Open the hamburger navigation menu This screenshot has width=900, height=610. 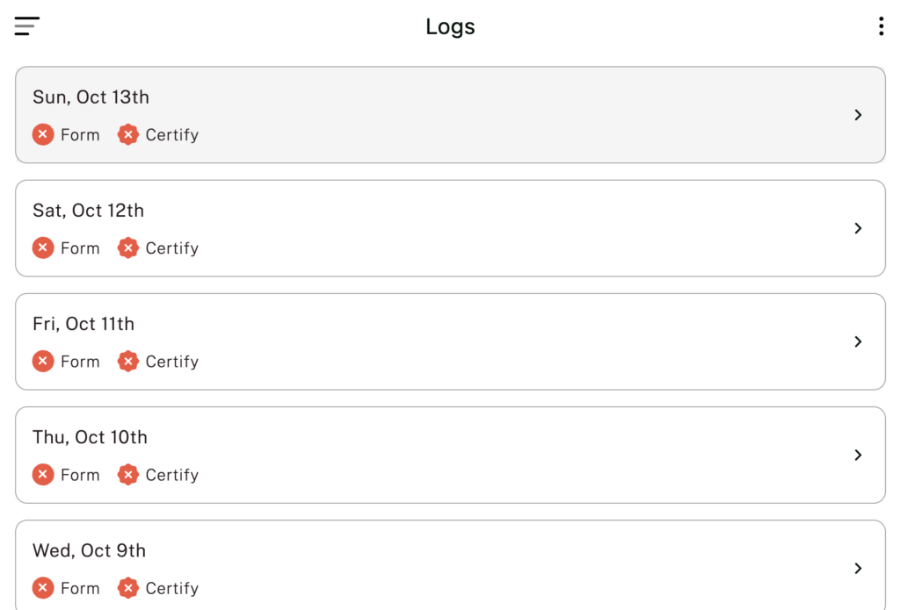tap(27, 26)
